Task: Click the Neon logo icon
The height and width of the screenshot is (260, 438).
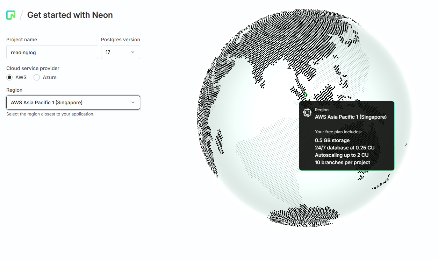Action: [x=11, y=15]
